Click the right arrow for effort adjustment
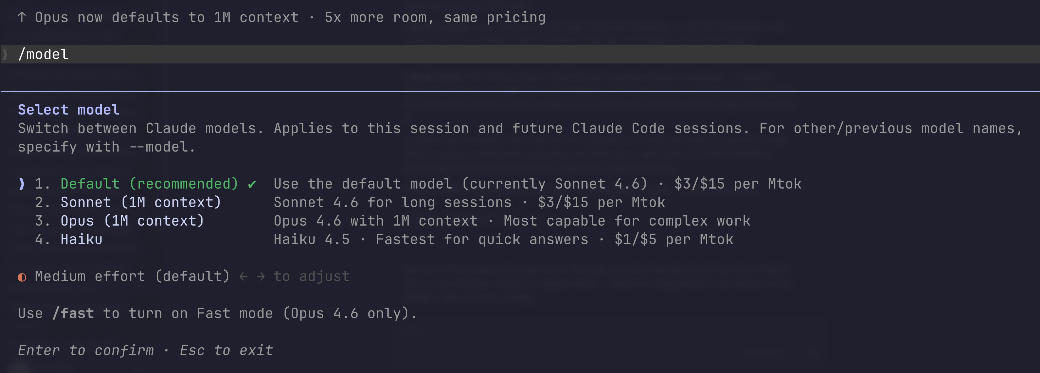 pos(260,276)
